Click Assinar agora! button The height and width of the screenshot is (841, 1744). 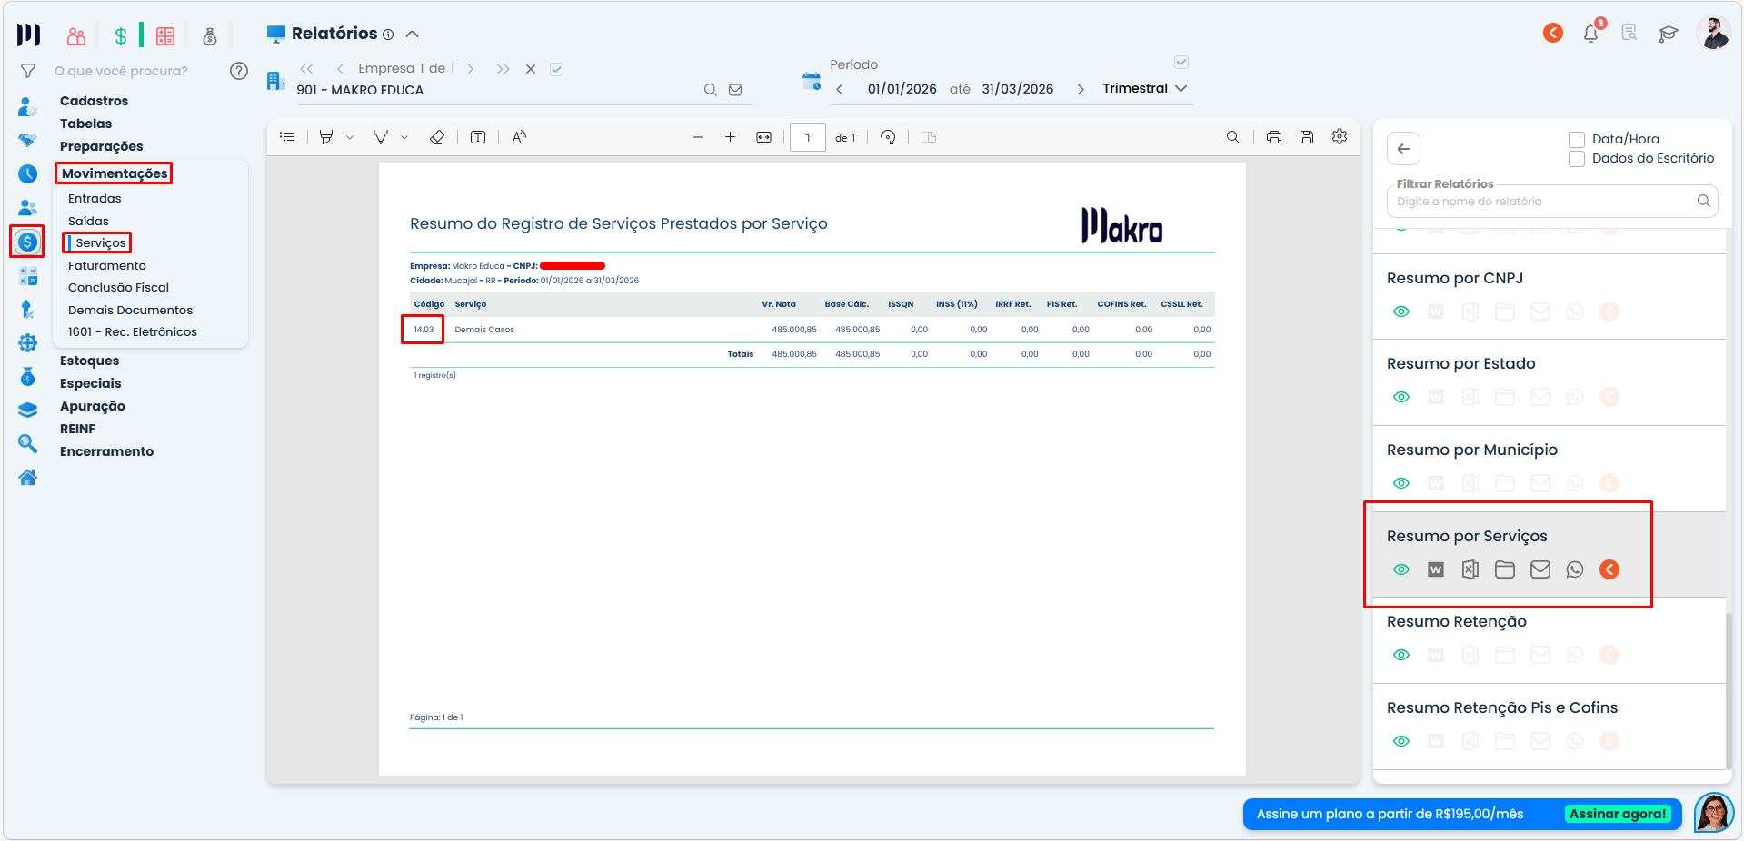1618,814
